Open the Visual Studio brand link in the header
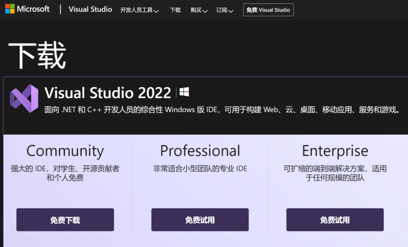408x247 pixels. coord(90,9)
